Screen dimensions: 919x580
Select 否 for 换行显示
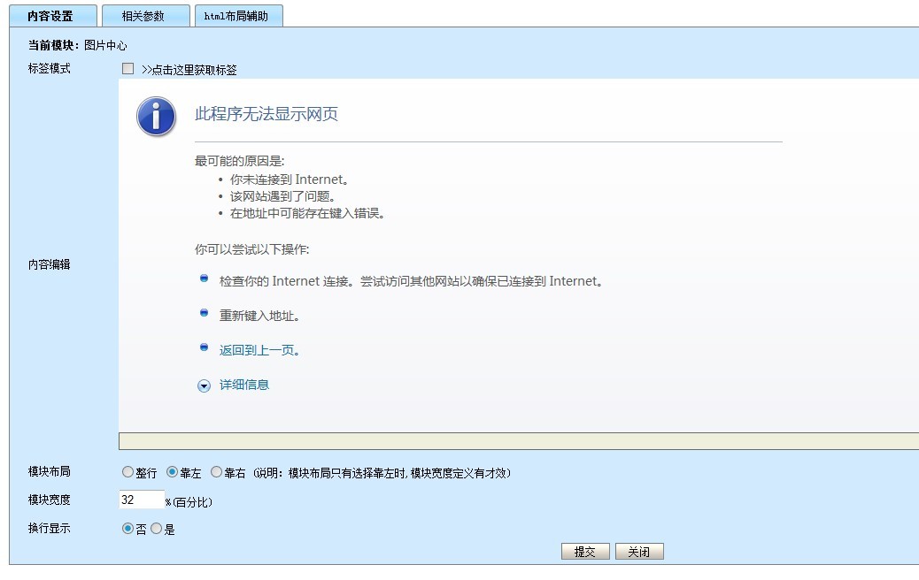pyautogui.click(x=127, y=529)
